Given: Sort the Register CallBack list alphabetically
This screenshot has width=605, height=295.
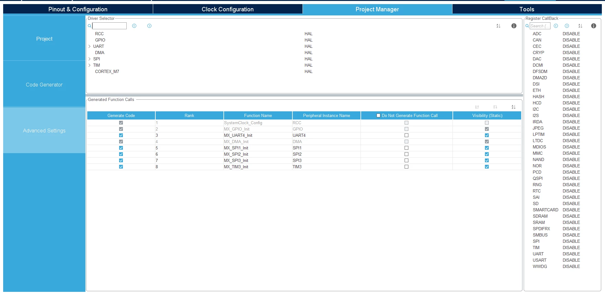Looking at the screenshot, I should 580,26.
